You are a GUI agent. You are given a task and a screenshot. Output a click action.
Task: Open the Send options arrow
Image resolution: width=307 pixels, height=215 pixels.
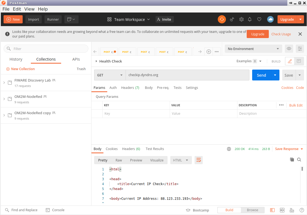[x=275, y=75]
